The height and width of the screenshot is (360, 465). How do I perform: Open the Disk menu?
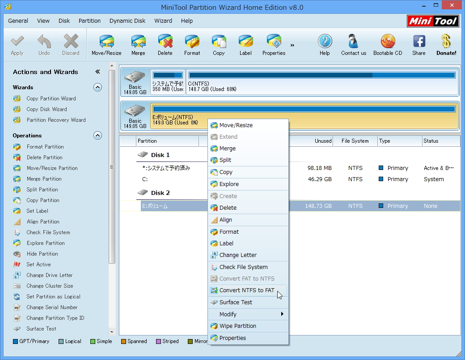64,21
